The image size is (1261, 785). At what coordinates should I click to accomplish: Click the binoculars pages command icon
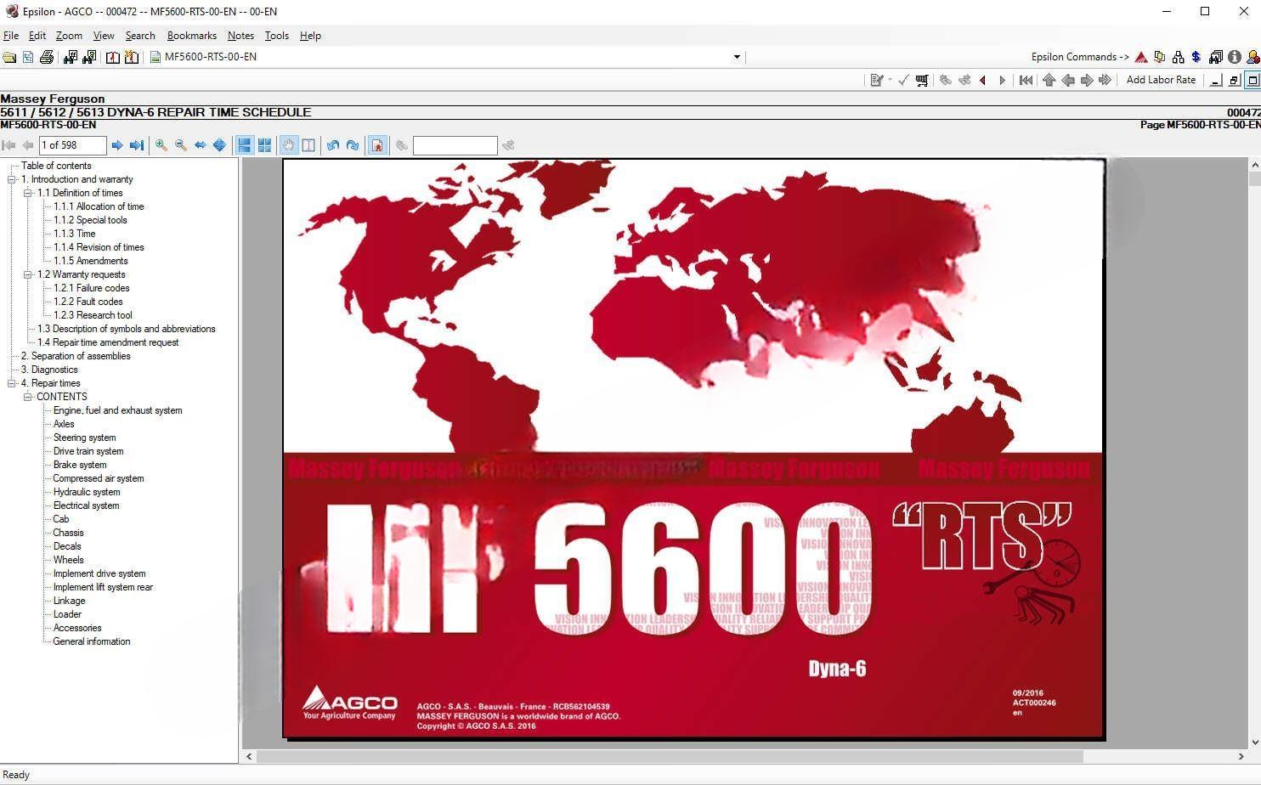[x=1216, y=57]
